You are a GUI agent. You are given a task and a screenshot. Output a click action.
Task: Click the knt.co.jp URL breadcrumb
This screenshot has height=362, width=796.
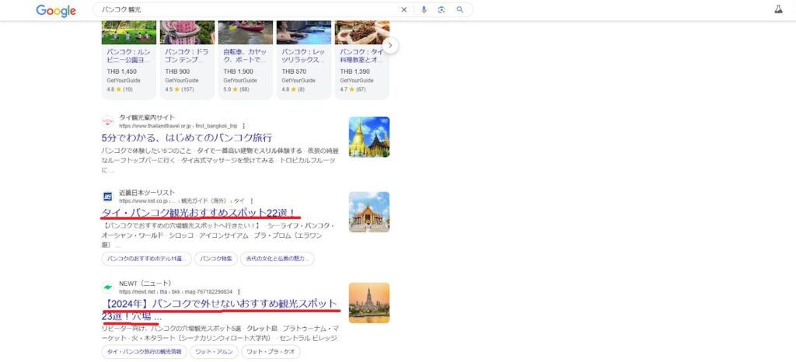(x=182, y=200)
